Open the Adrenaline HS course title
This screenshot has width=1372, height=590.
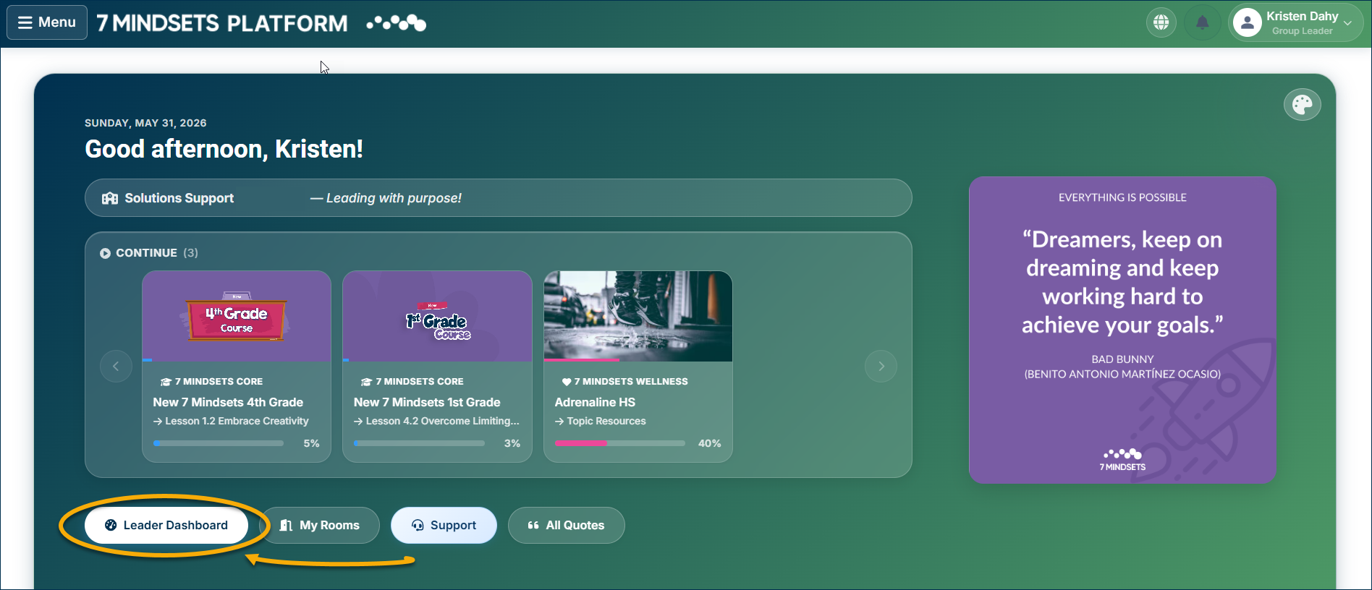pos(595,402)
